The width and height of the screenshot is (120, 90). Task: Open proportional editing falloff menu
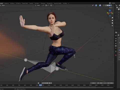(53, 5)
